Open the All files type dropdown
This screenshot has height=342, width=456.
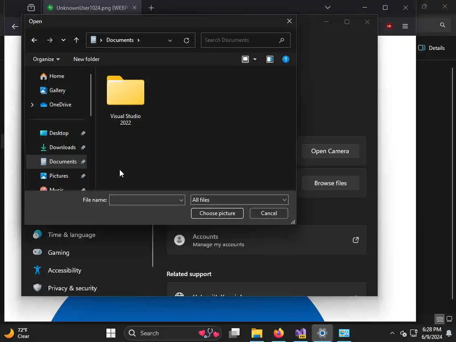click(x=239, y=200)
